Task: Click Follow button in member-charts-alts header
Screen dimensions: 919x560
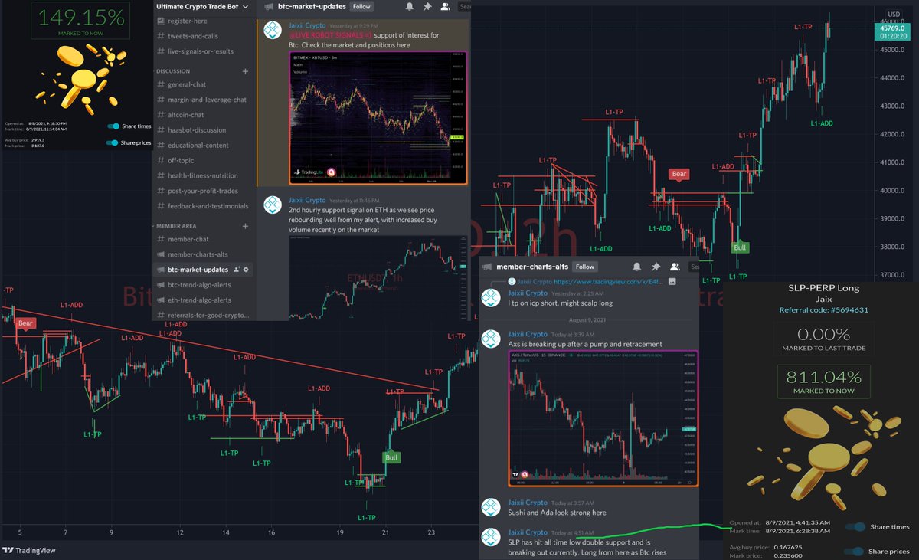Action: click(x=584, y=267)
